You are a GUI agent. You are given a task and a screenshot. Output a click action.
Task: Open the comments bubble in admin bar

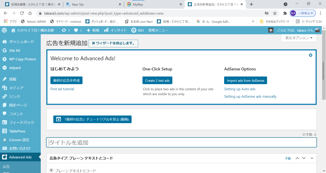78,30
